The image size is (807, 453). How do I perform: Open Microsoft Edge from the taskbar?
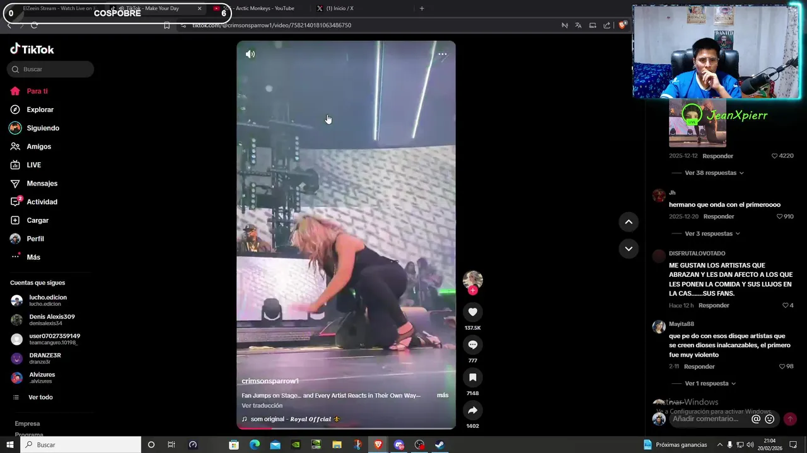pyautogui.click(x=255, y=445)
